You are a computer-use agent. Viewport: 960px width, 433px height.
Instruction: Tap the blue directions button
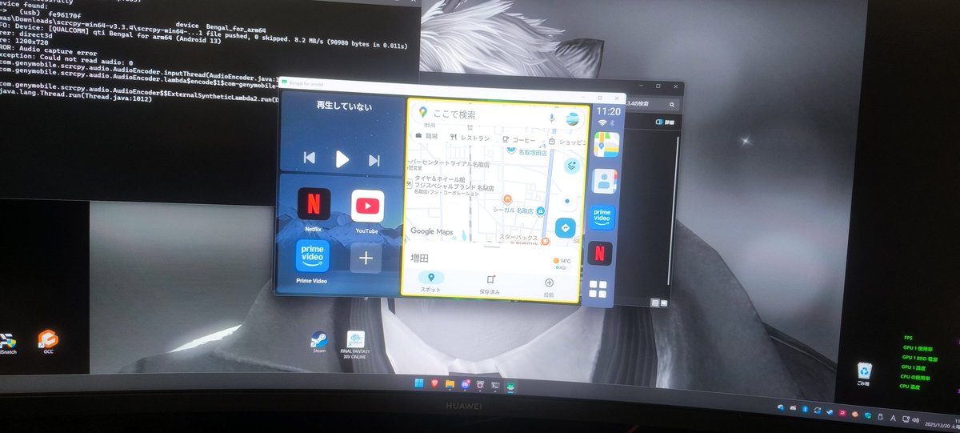tap(566, 228)
